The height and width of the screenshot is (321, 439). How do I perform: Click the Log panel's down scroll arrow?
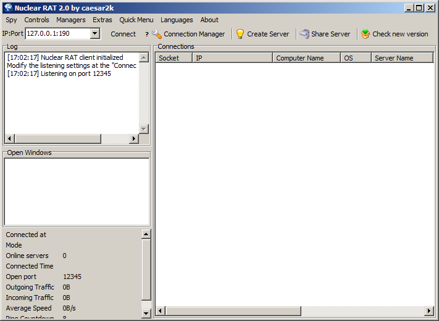(x=144, y=128)
